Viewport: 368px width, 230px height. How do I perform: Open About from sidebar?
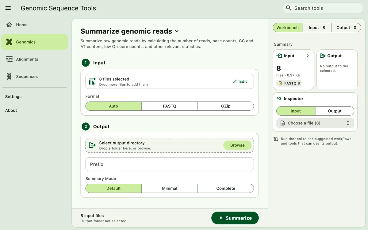pyautogui.click(x=11, y=110)
